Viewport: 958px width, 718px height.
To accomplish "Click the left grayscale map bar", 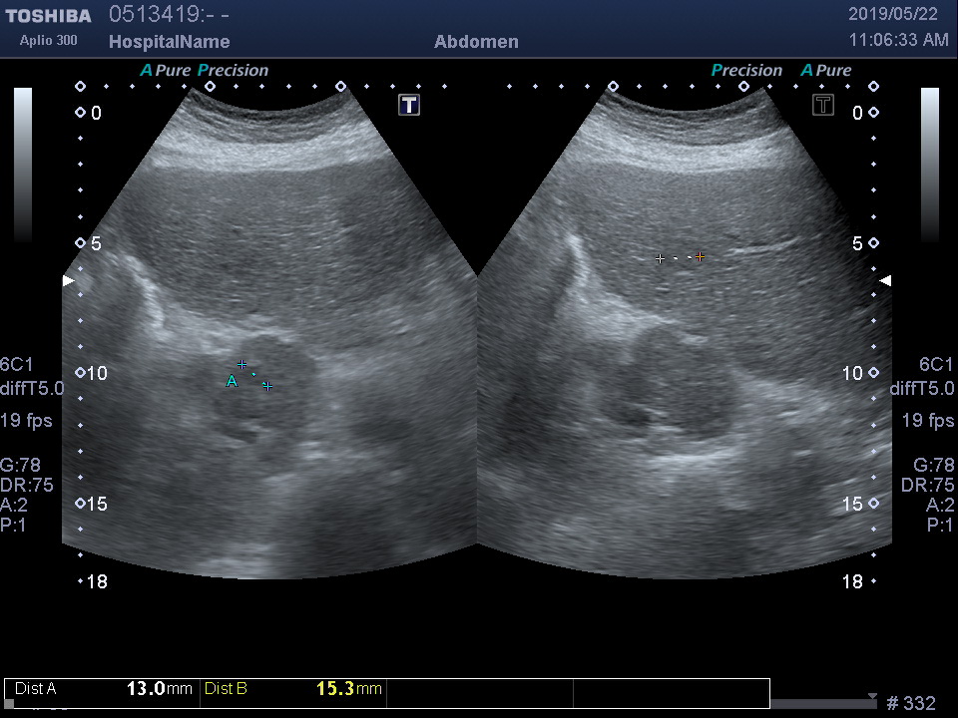I will [x=23, y=165].
